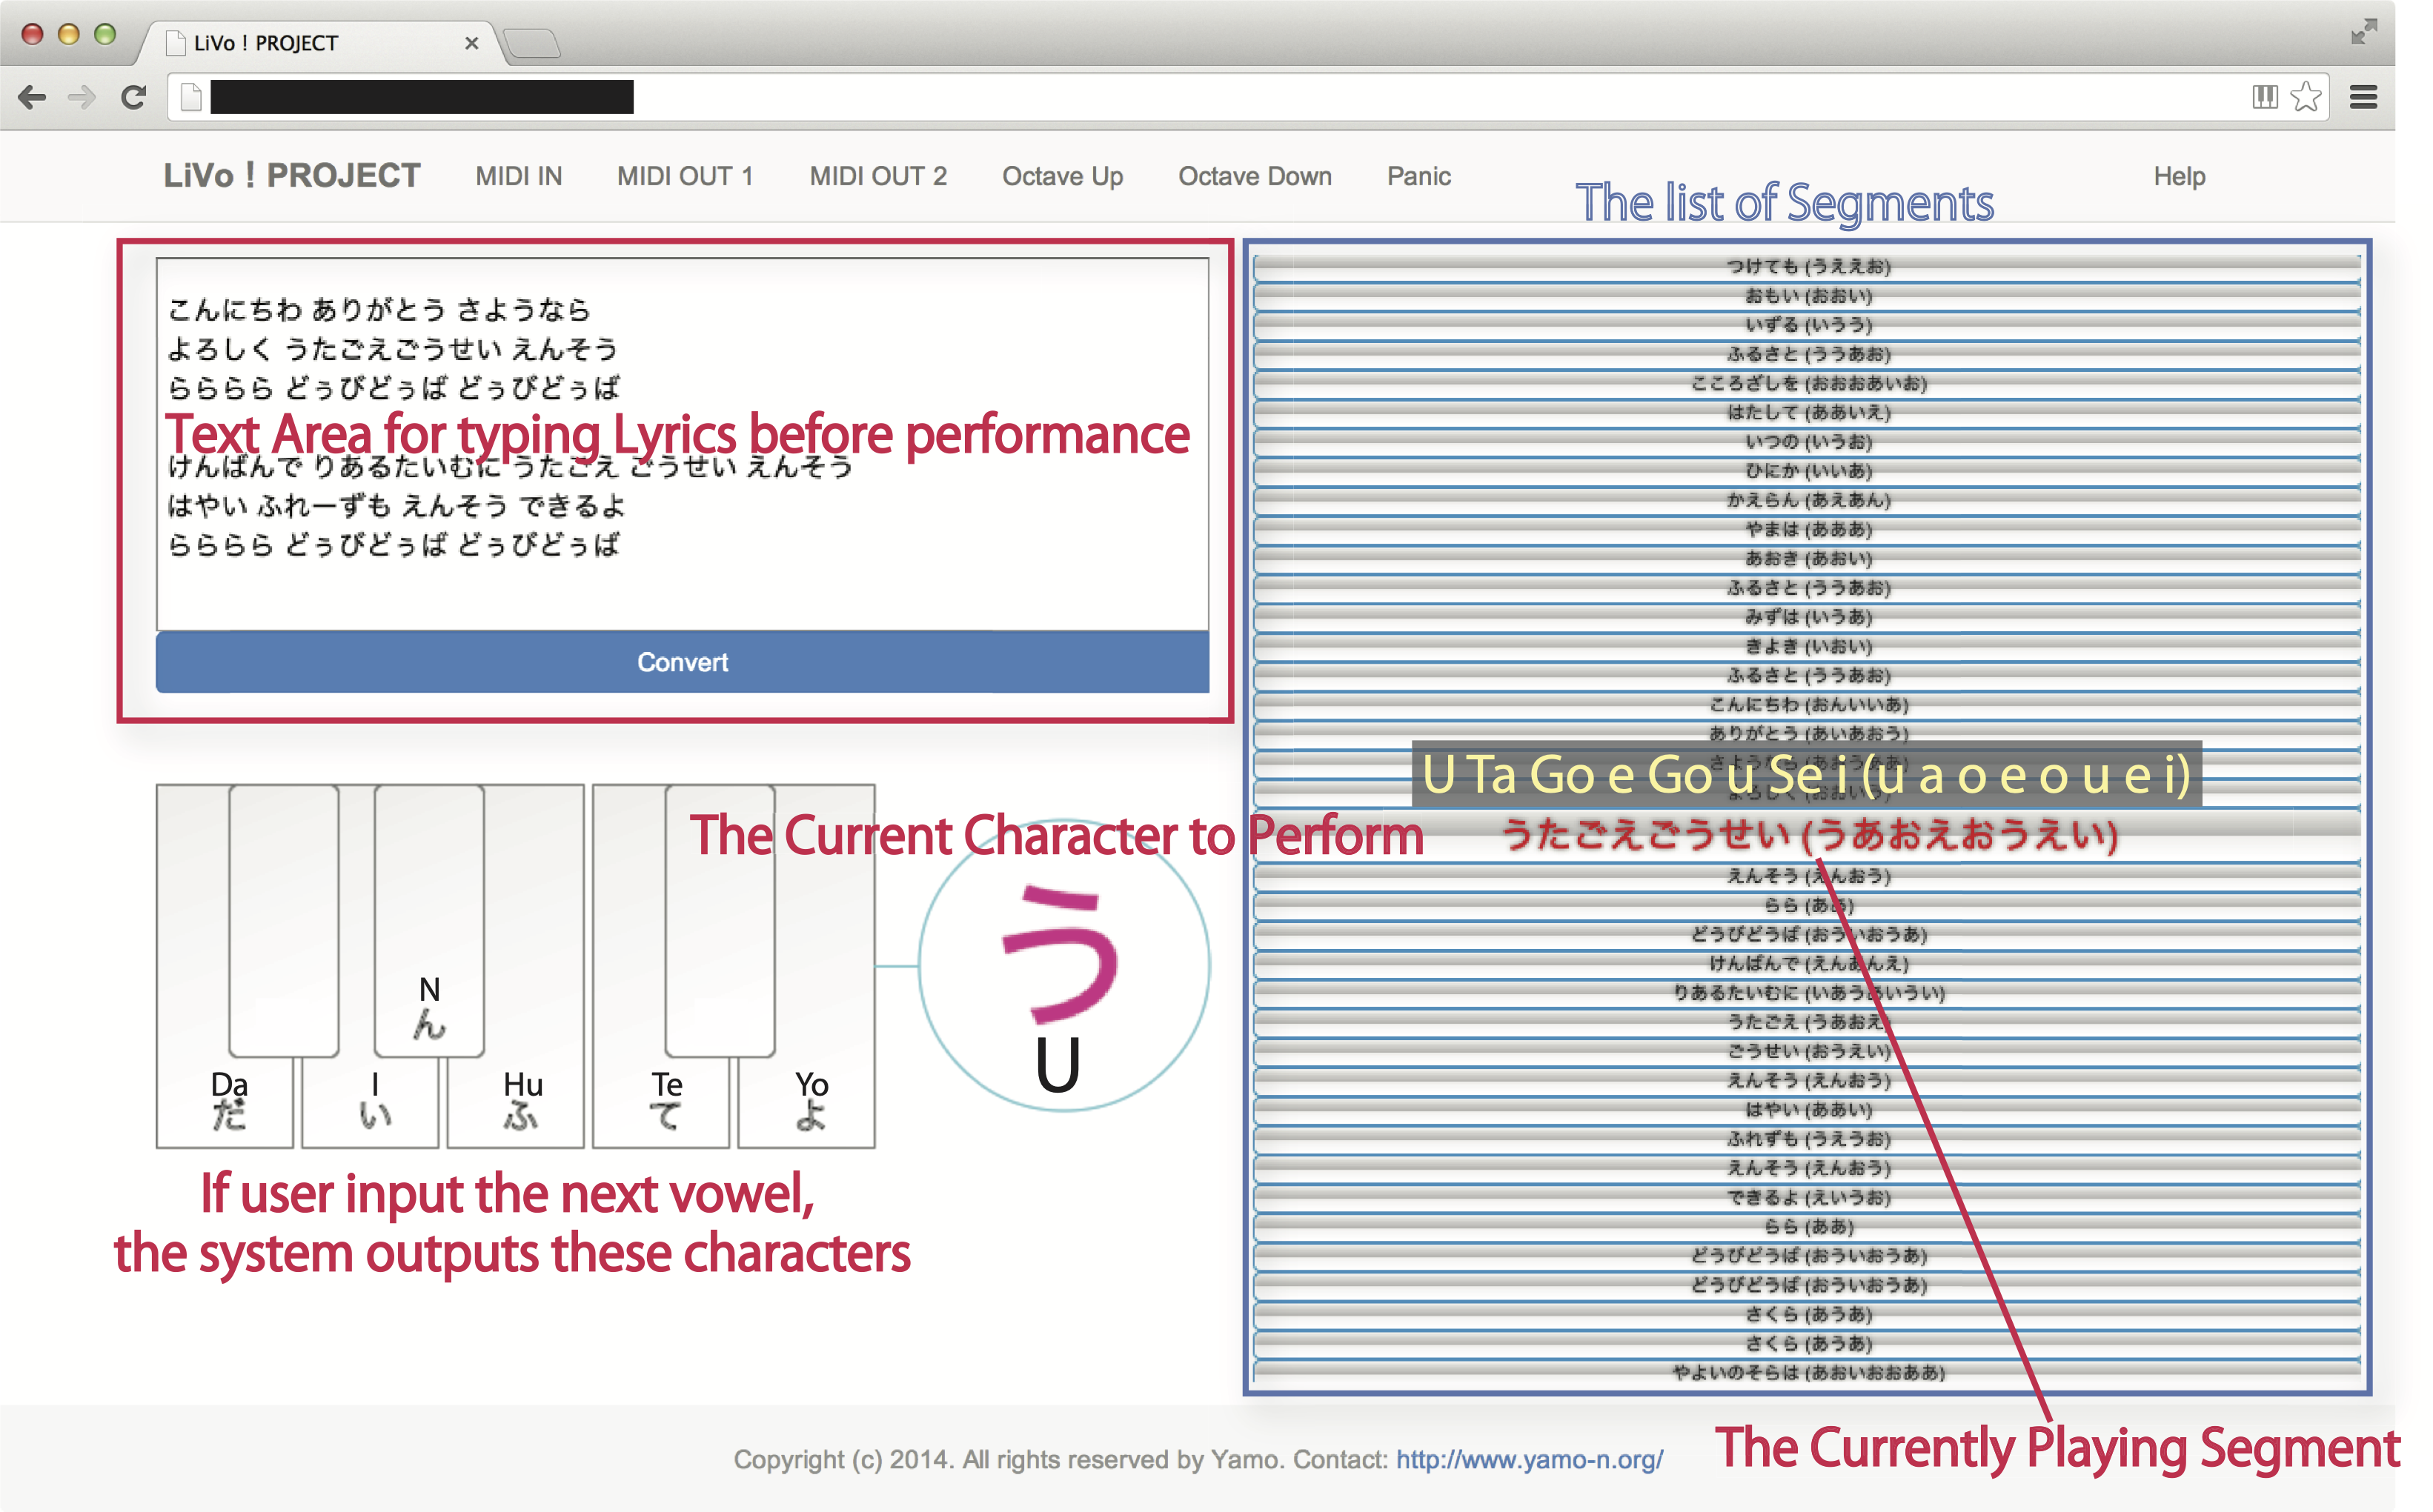Select the あおき (あおい) segment
Screen dimensions: 2433x1512
(x=1807, y=558)
